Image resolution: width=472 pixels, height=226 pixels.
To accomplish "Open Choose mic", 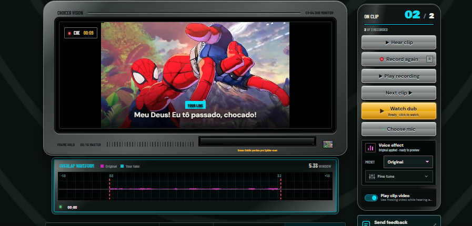I will [398, 129].
